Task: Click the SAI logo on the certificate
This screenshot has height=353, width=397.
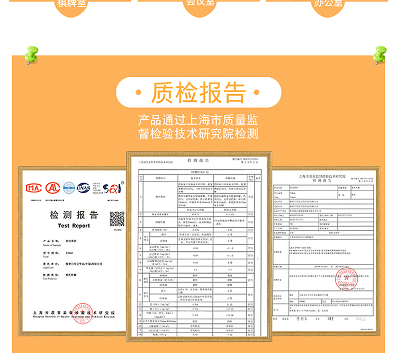Action: 112,187
